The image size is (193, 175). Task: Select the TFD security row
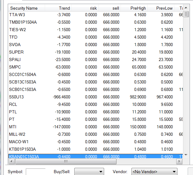95,37
